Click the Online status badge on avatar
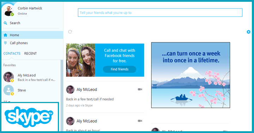This screenshot has width=254, height=133. [12, 14]
